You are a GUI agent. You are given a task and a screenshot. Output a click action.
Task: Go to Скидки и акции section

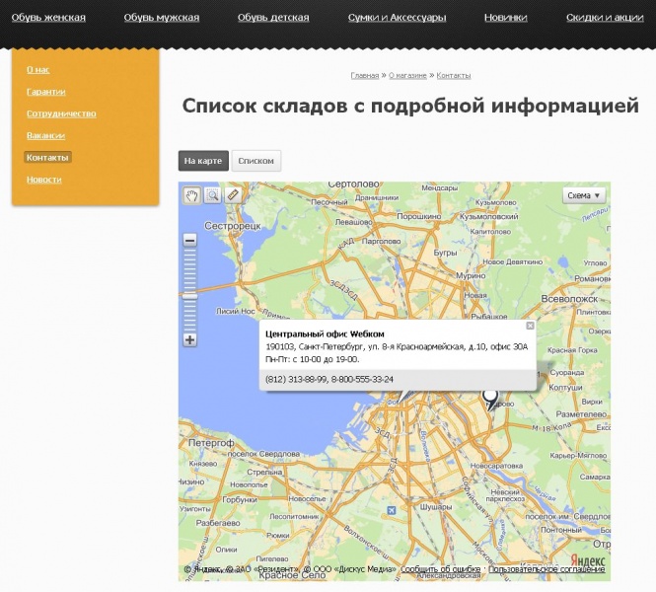(605, 18)
